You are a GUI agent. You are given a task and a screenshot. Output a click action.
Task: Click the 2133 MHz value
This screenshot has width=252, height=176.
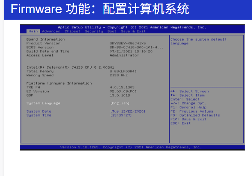pyautogui.click(x=119, y=75)
